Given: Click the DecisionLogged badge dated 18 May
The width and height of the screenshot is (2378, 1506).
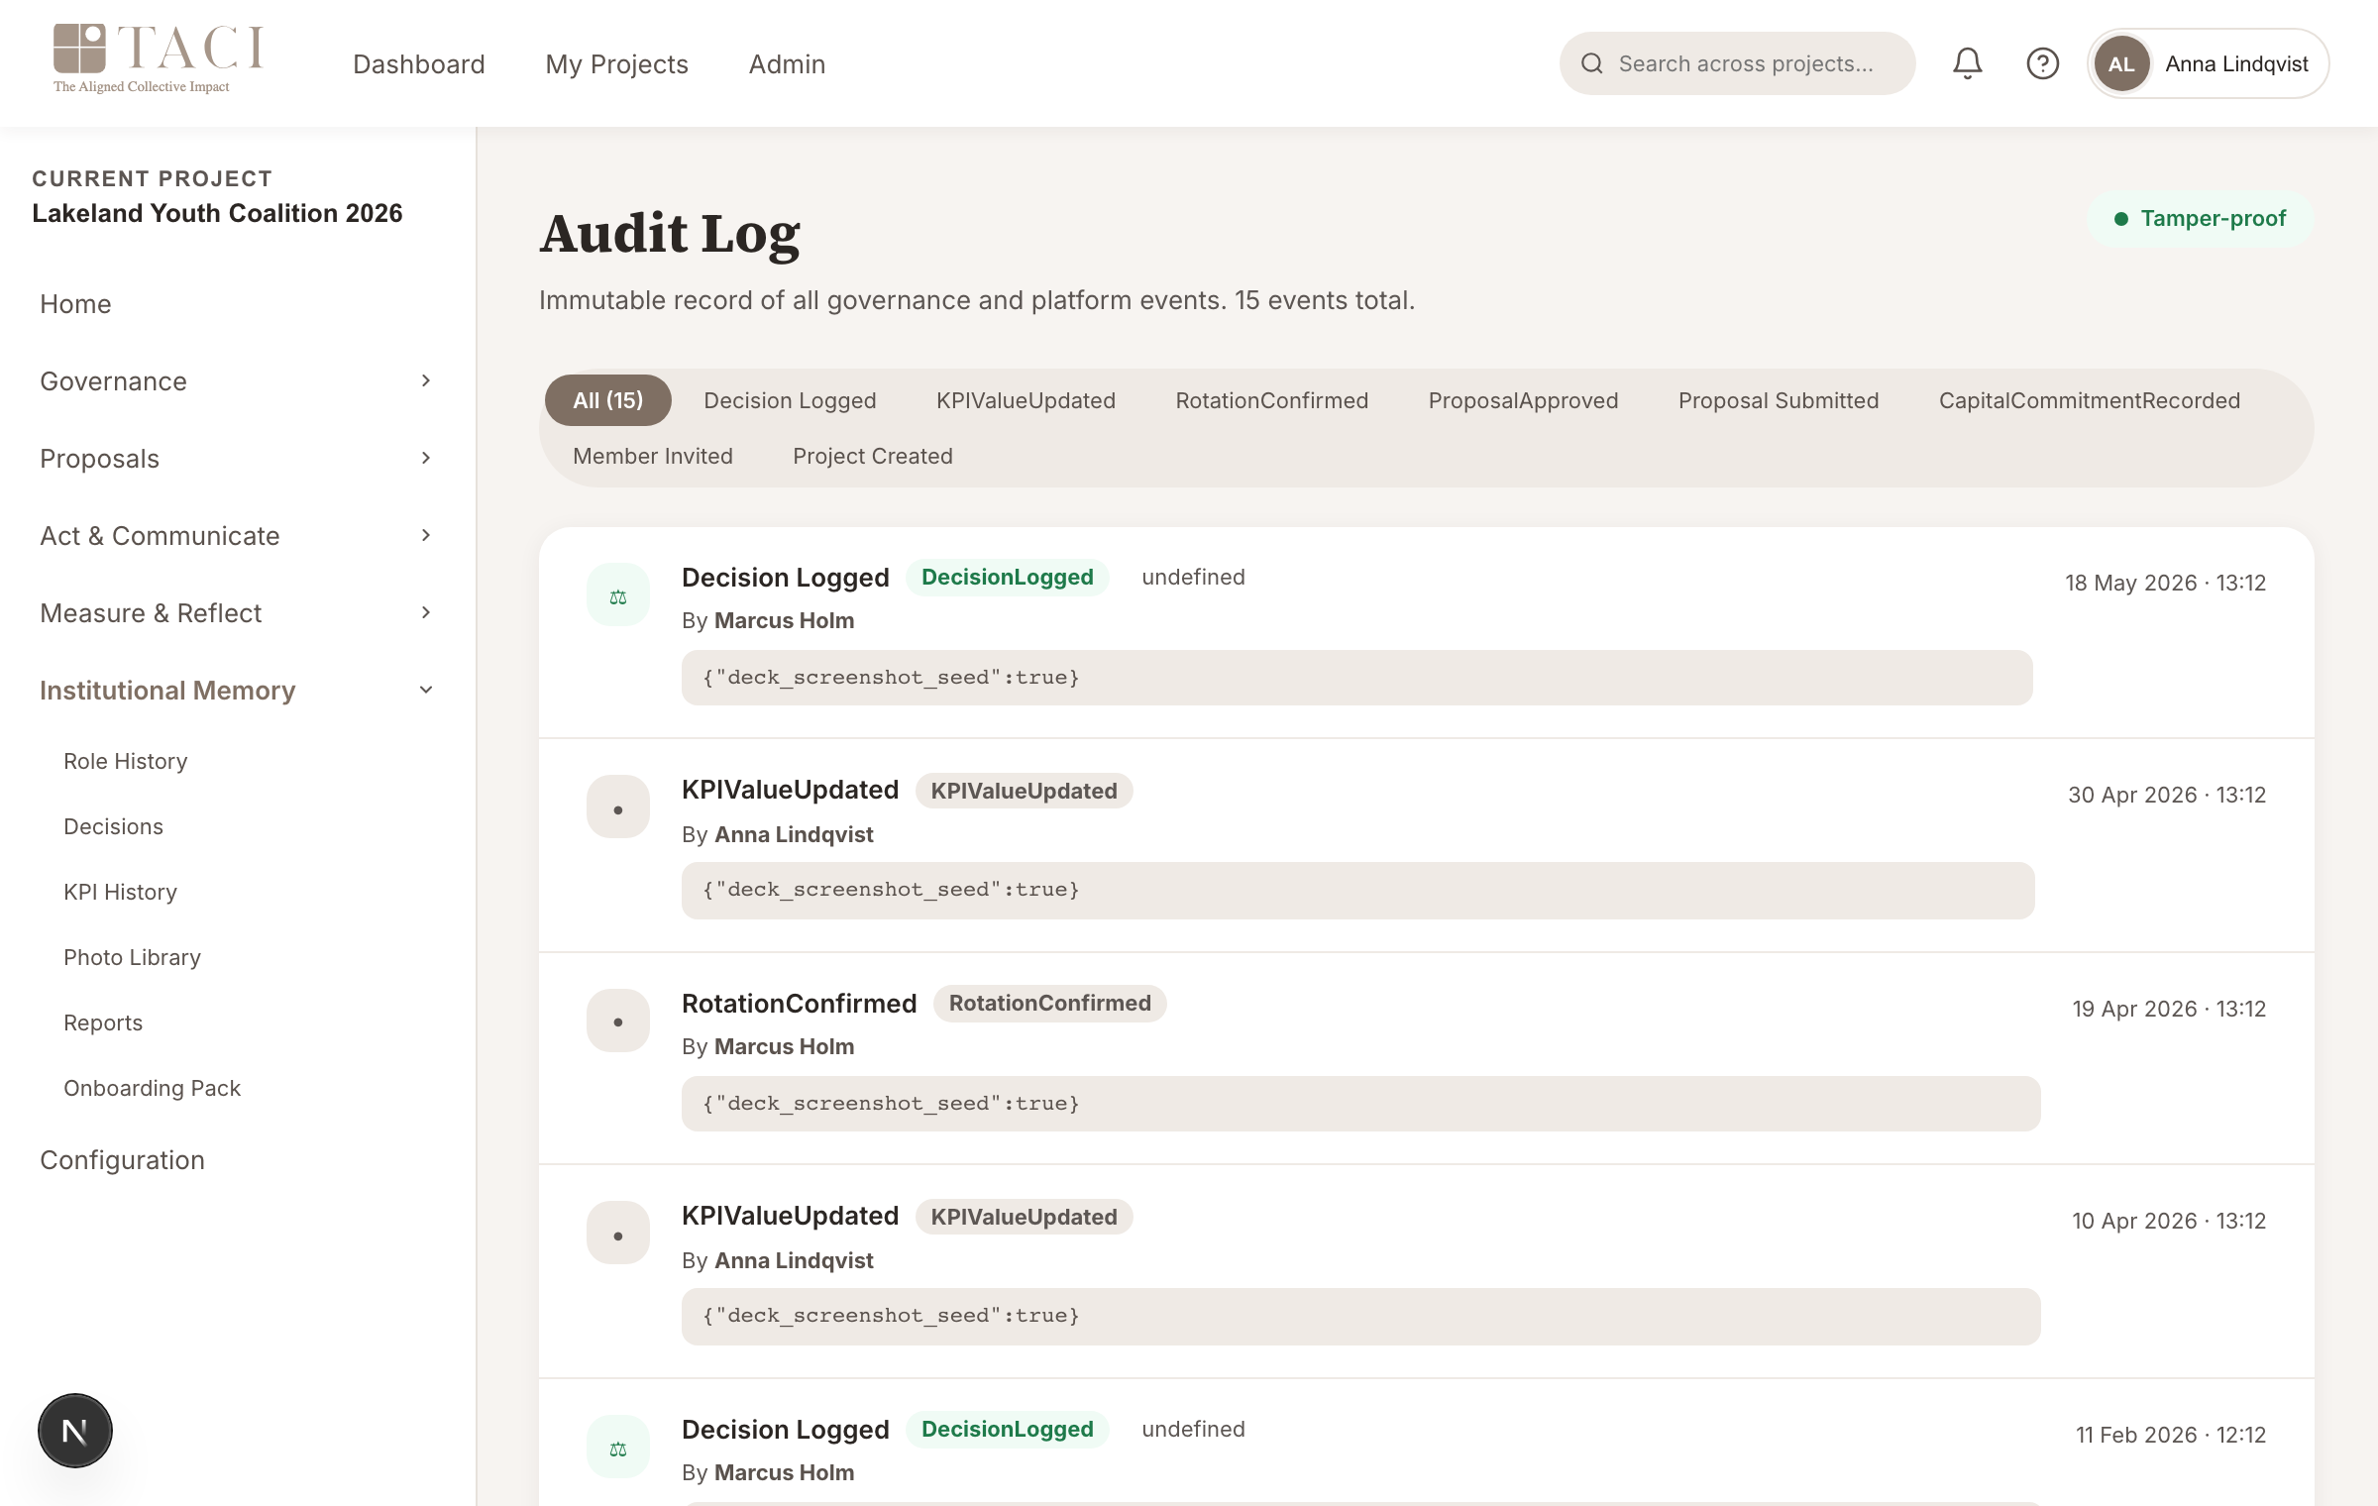Looking at the screenshot, I should [x=1007, y=577].
